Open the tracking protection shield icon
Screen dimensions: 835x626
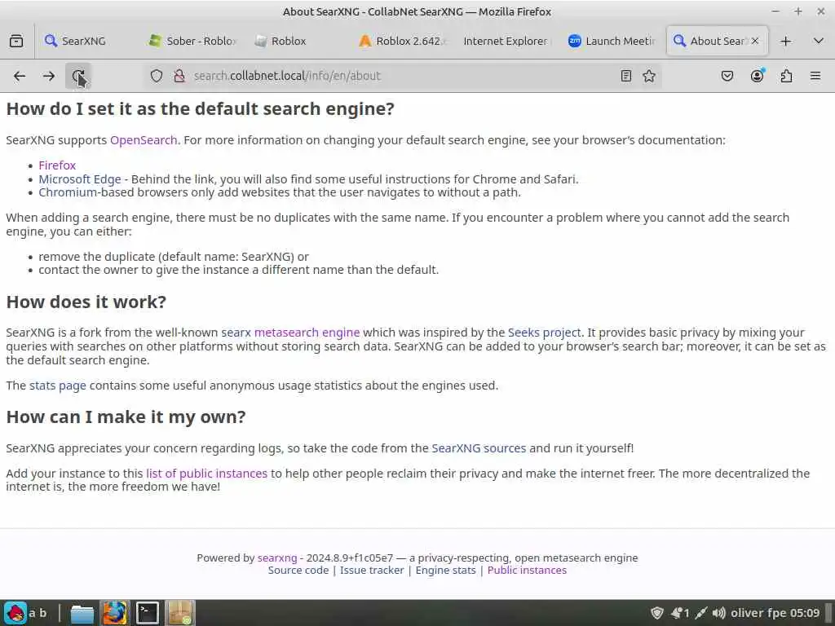tap(156, 76)
